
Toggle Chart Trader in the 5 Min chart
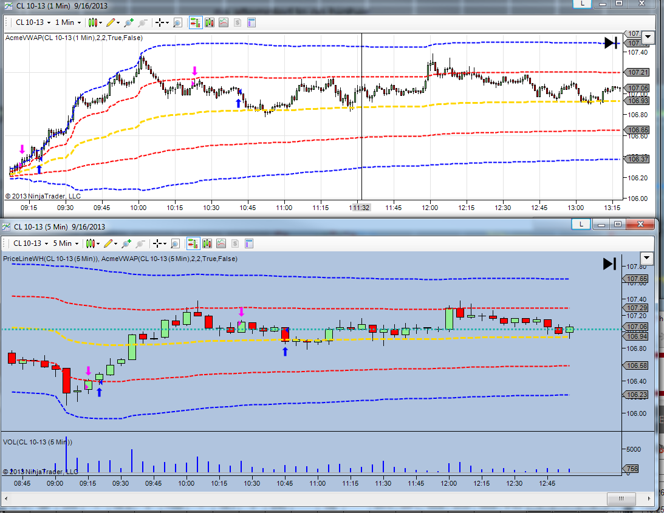click(x=193, y=243)
